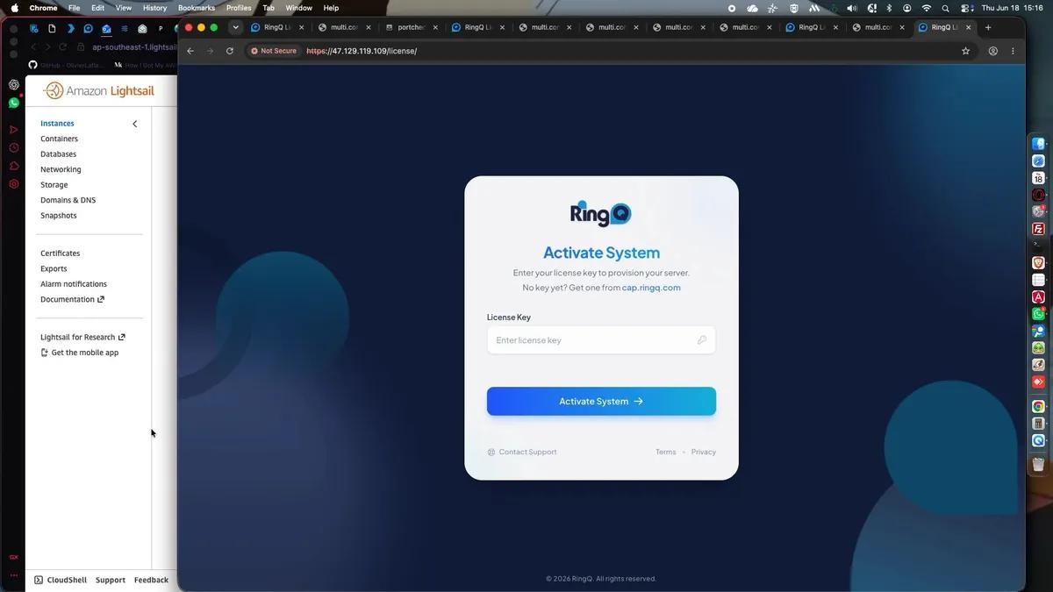Reload page in the back Lightsail browser
1053x592 pixels.
(x=62, y=47)
